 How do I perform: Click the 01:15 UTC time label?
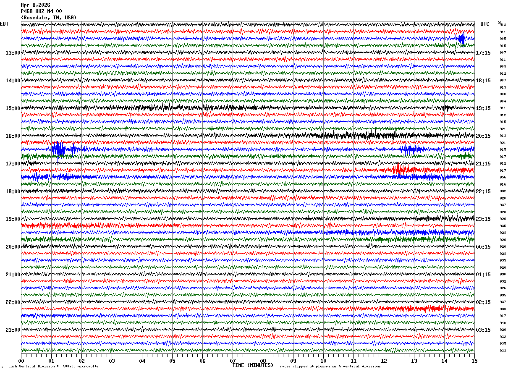(x=483, y=275)
